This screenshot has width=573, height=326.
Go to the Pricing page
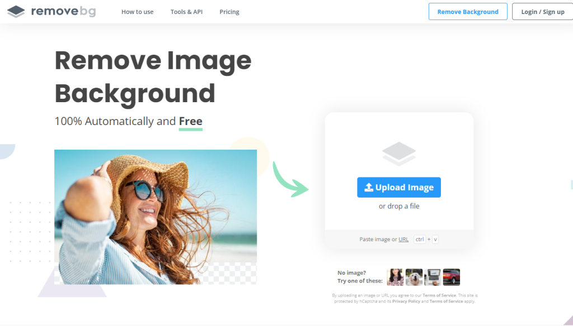coord(229,12)
